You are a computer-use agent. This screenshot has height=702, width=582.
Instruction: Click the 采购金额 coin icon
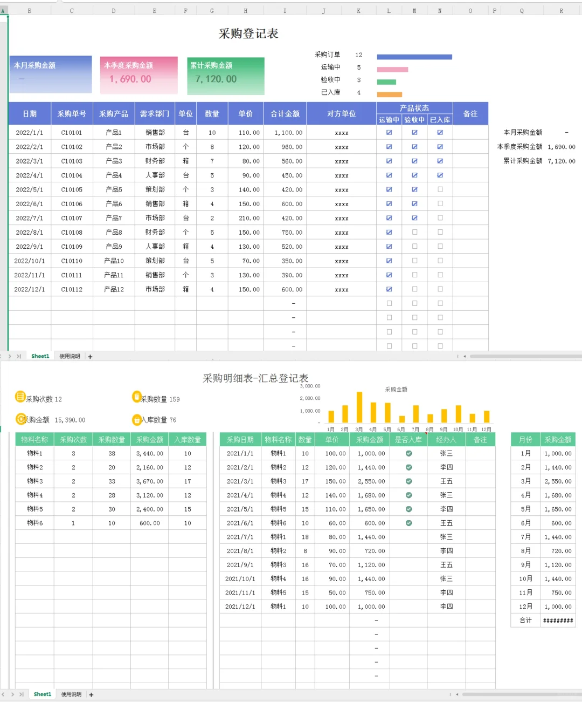(20, 419)
